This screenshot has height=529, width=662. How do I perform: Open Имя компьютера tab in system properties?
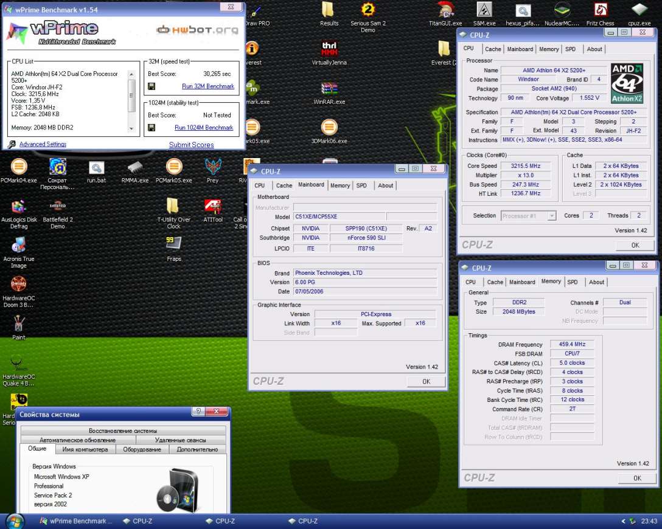point(85,449)
